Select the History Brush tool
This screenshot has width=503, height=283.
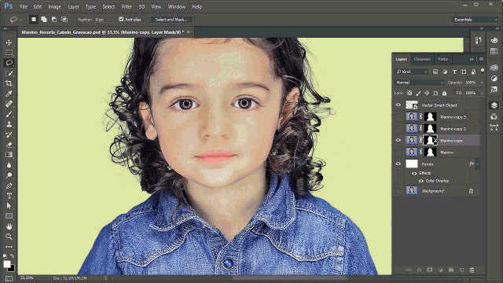(x=9, y=134)
